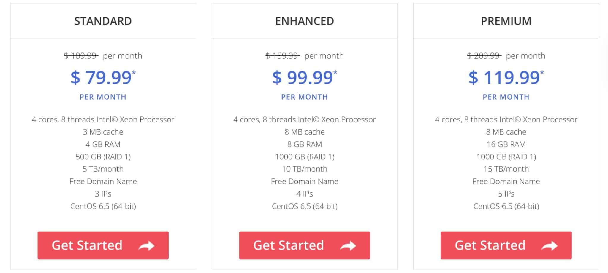The width and height of the screenshot is (608, 273).
Task: Click the arrow icon on Standard's button
Action: (x=146, y=246)
